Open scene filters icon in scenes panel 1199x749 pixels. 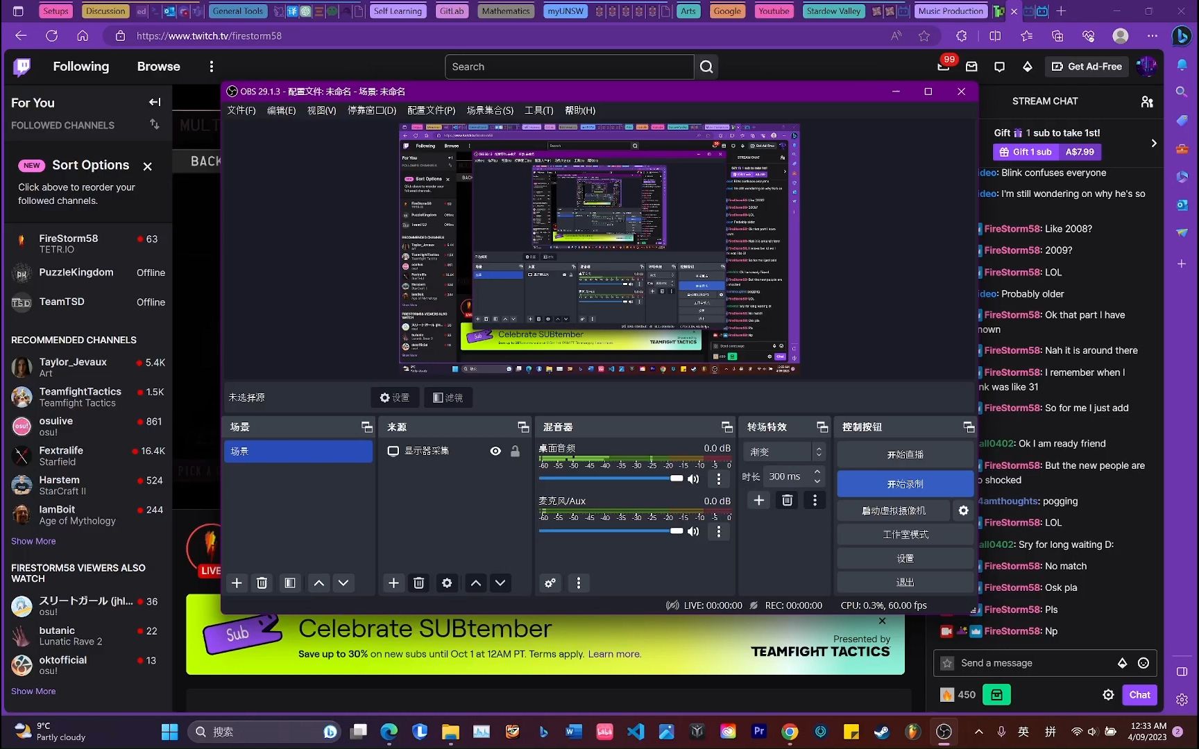(x=290, y=583)
